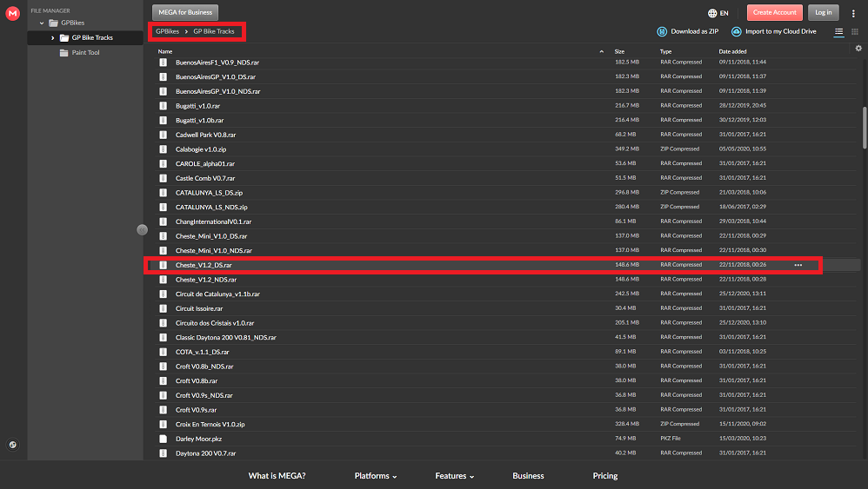Select Paint Tool folder in tree
Screen dimensions: 868x489
click(85, 52)
